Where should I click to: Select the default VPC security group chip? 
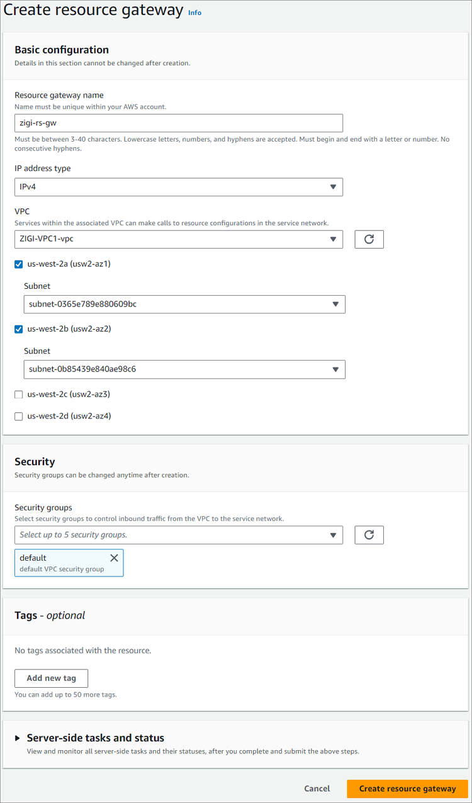click(63, 563)
